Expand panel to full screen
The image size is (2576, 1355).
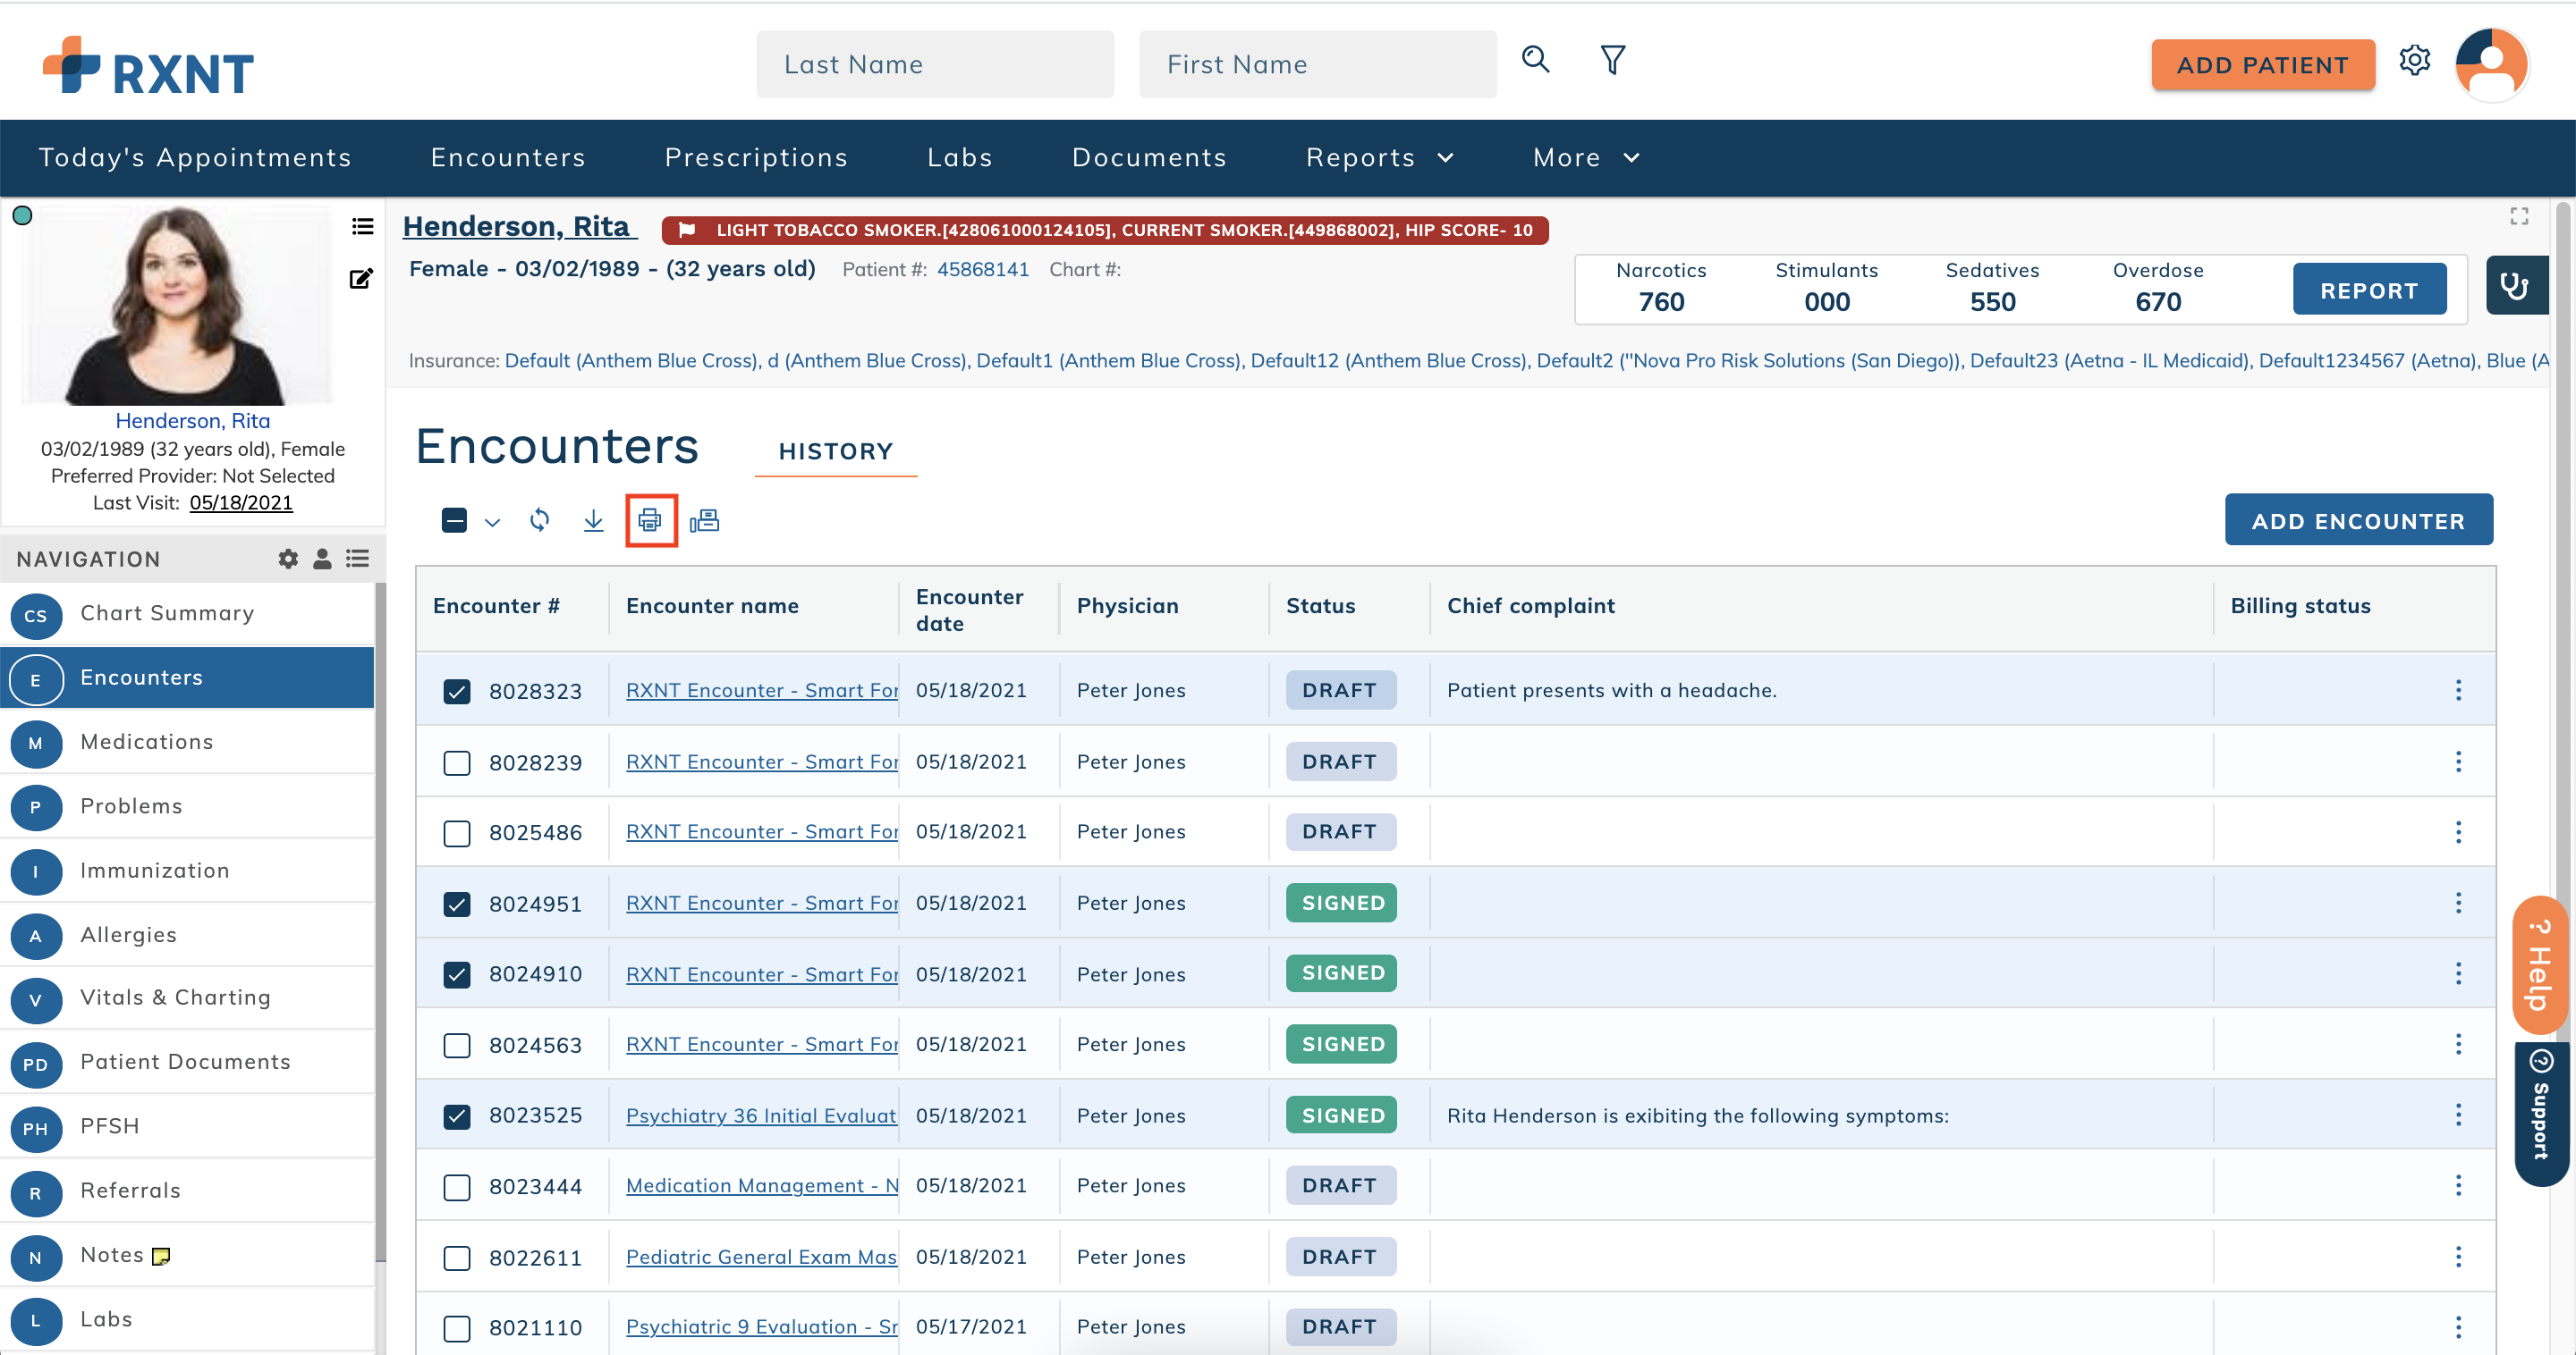2518,215
